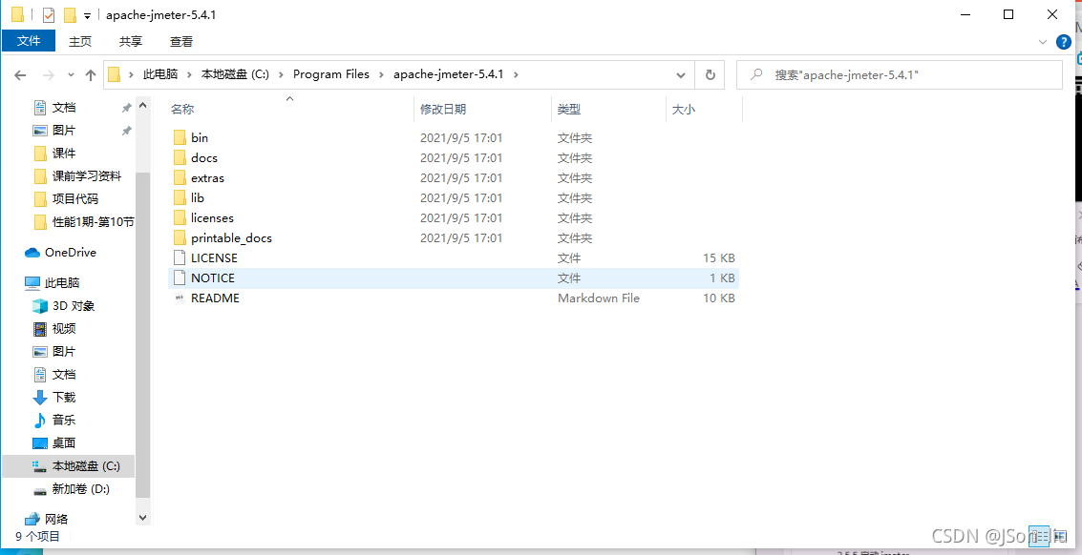The width and height of the screenshot is (1082, 555).
Task: Open 项目代码 folder in sidebar
Action: tap(66, 198)
